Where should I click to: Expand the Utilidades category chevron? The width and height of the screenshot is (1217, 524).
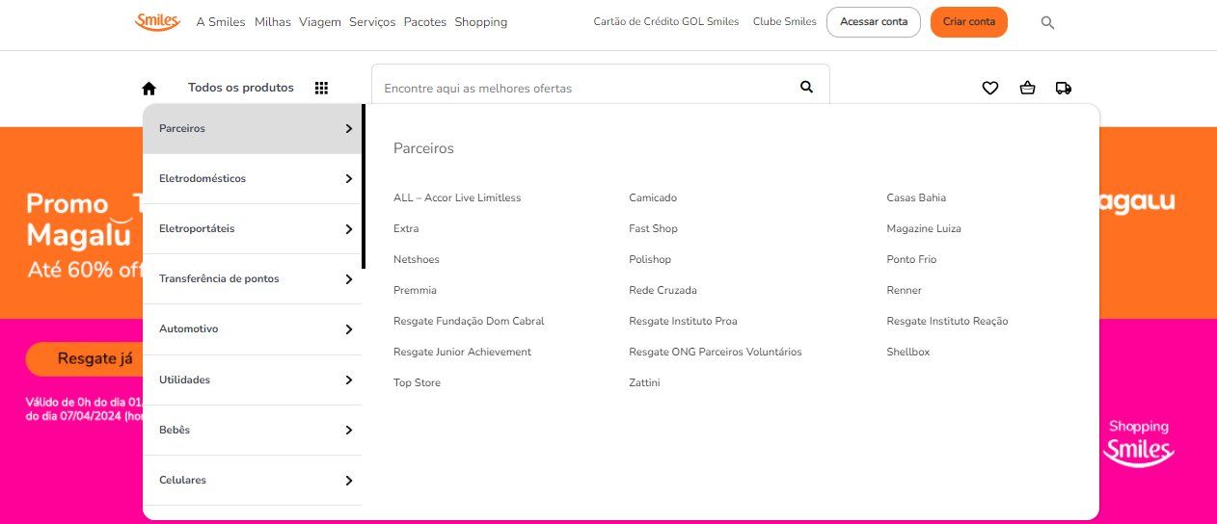click(349, 380)
